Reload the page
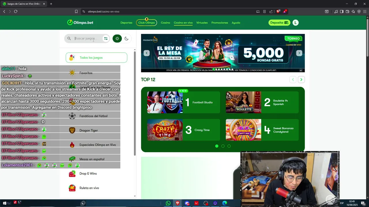 [x=16, y=11]
